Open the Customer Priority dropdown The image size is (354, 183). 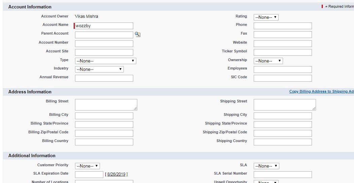point(87,166)
